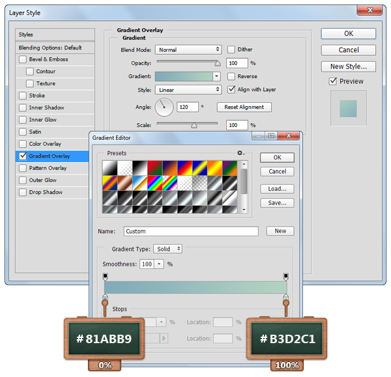Select Pattern Overlay in styles list
The width and height of the screenshot is (391, 377).
48,168
